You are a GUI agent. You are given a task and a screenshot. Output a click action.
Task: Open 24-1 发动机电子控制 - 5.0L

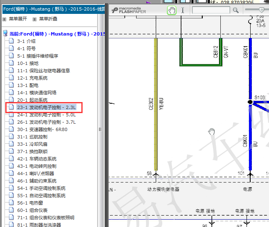coord(46,115)
